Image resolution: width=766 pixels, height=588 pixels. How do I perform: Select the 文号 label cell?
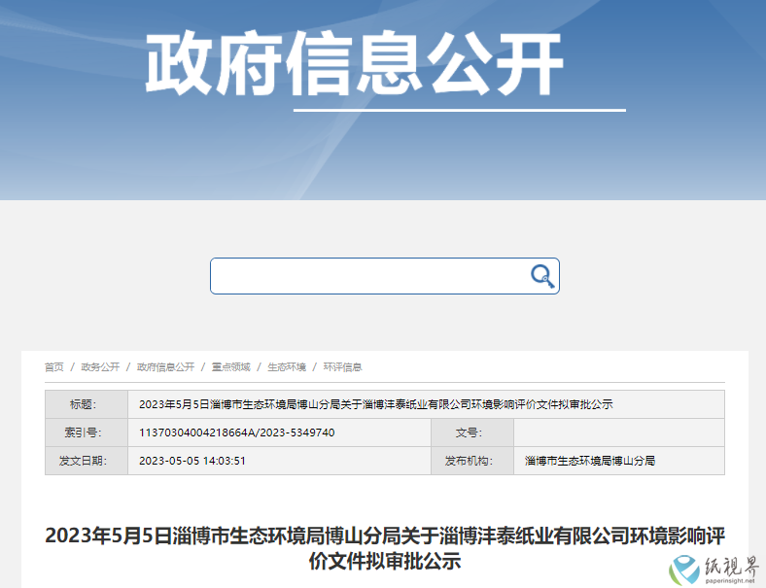pyautogui.click(x=472, y=432)
